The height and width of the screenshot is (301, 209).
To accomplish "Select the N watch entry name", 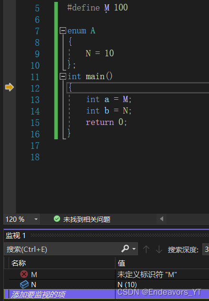I will tap(33, 284).
